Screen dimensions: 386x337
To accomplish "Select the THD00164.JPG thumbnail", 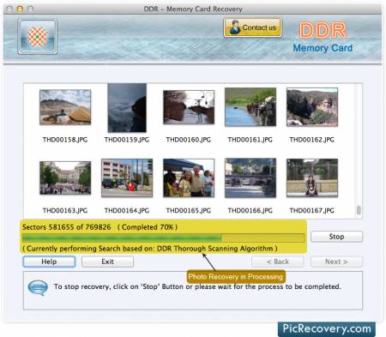I will pos(127,178).
